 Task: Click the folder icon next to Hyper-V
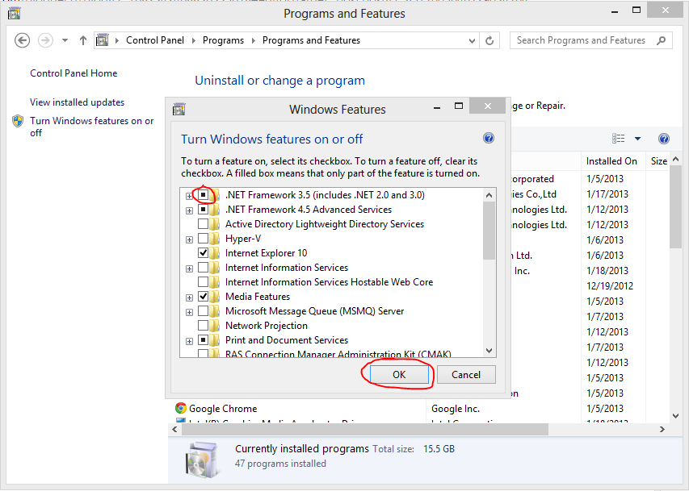(214, 239)
